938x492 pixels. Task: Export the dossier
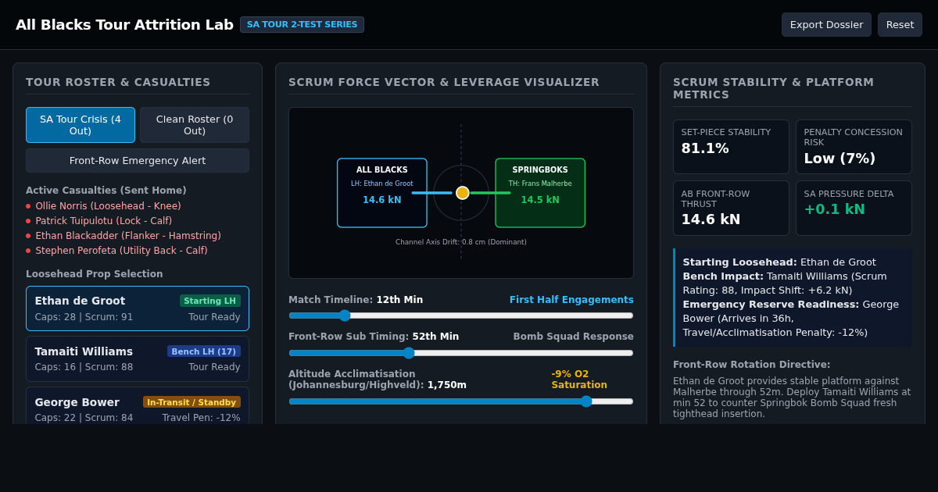click(826, 24)
